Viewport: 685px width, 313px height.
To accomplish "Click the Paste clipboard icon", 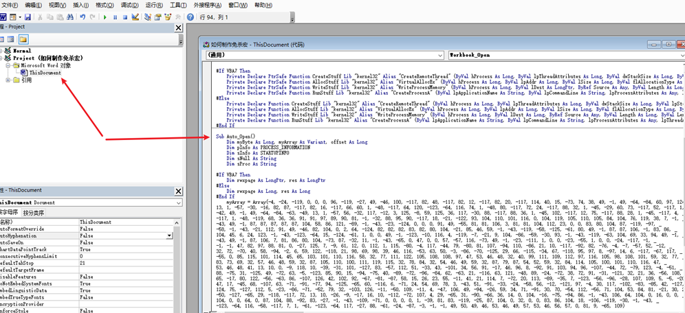I will [60, 17].
